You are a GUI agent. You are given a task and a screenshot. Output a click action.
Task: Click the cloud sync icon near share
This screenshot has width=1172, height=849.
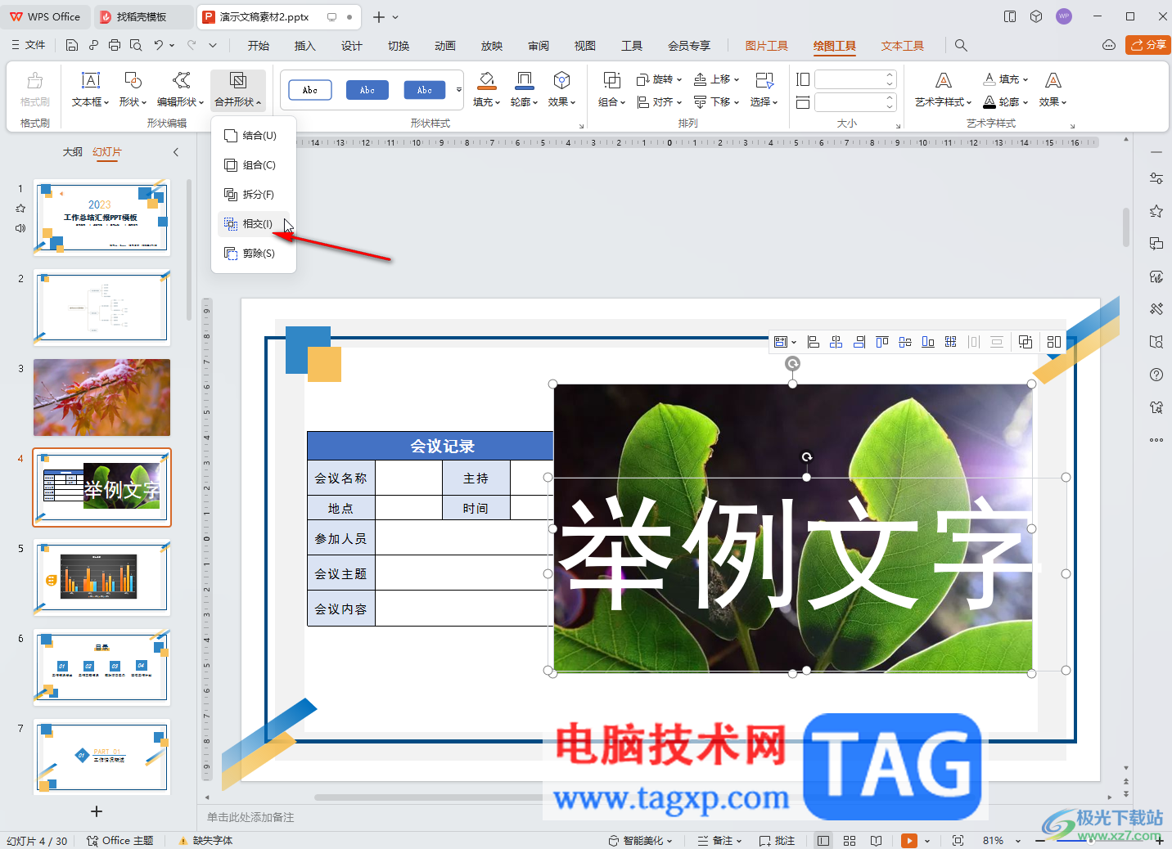click(1109, 45)
